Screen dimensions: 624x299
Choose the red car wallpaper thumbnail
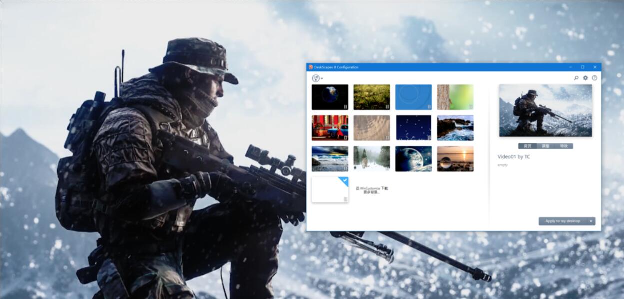[x=330, y=128]
